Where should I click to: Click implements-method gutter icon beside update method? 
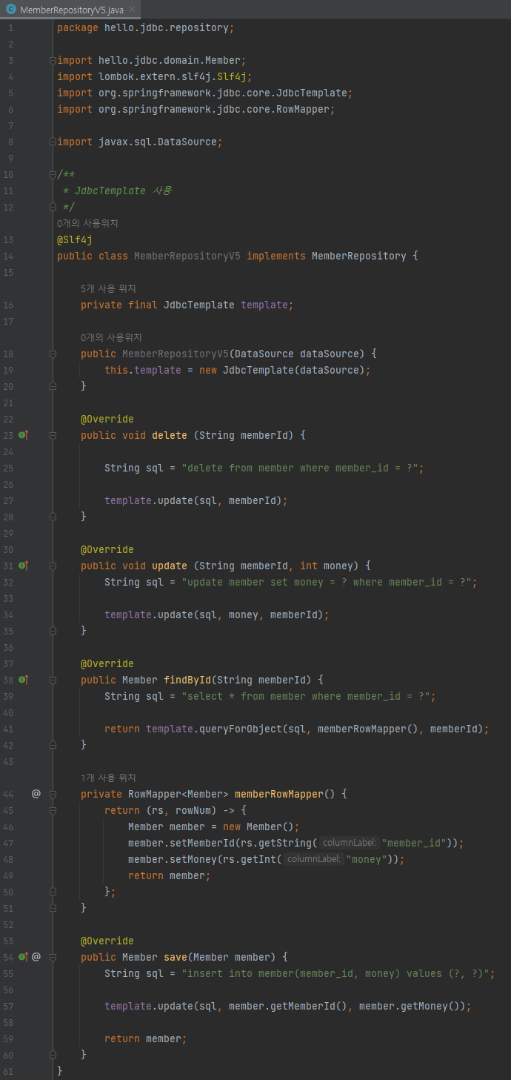point(23,566)
